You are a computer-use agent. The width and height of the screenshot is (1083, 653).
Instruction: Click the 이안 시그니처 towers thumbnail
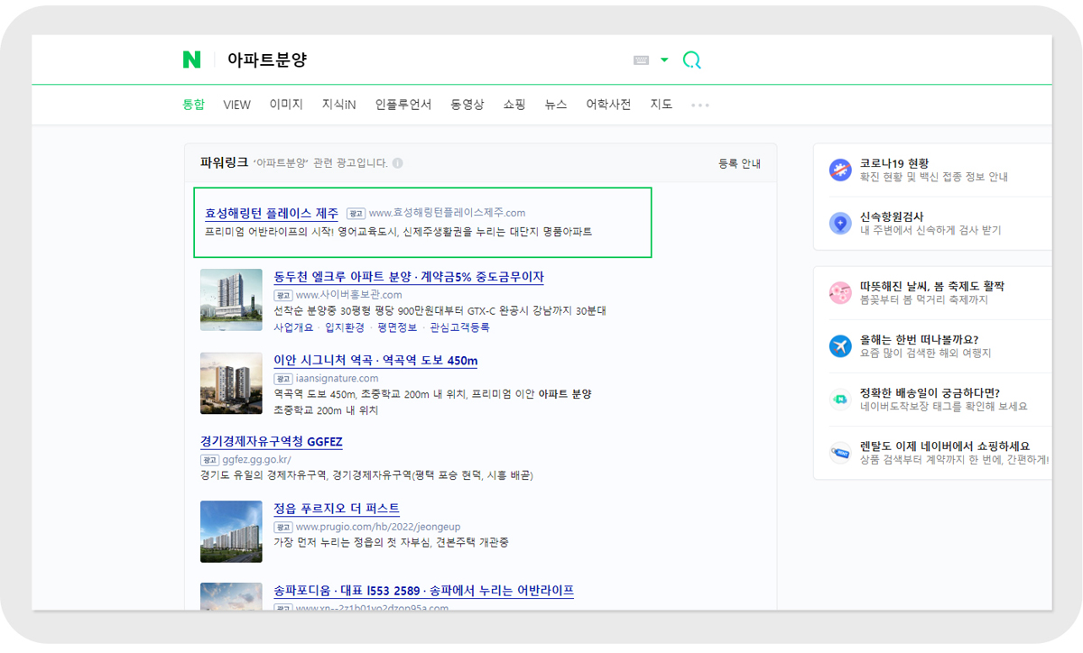(232, 383)
